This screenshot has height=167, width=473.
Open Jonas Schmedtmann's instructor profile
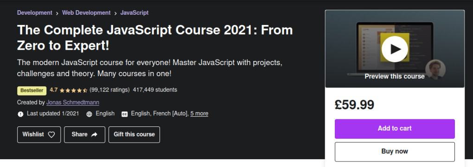tap(73, 102)
